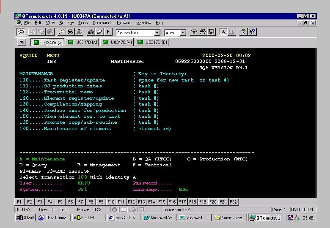Switch to session tab U0347A [A]
The width and height of the screenshot is (330, 228).
47,42
